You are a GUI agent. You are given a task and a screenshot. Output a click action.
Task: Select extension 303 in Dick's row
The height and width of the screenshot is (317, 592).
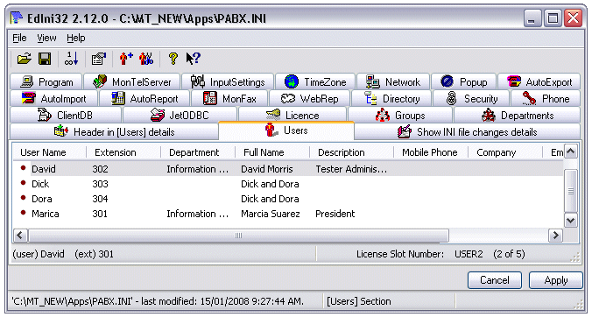pos(100,184)
